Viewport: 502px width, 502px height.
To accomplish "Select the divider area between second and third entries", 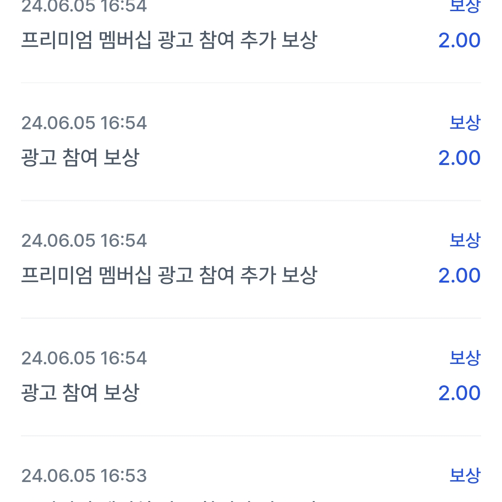I will [x=251, y=201].
